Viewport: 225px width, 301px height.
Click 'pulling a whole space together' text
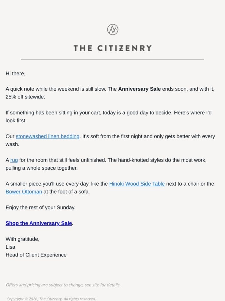(x=42, y=168)
